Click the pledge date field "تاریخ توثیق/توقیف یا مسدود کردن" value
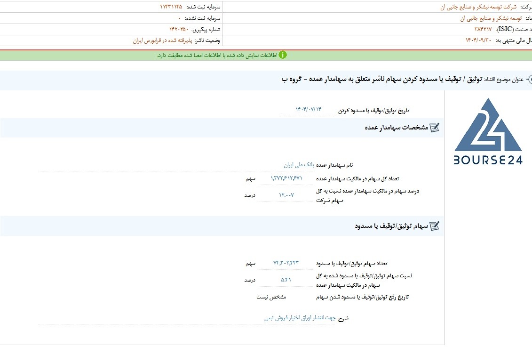532x347 pixels. (308, 109)
